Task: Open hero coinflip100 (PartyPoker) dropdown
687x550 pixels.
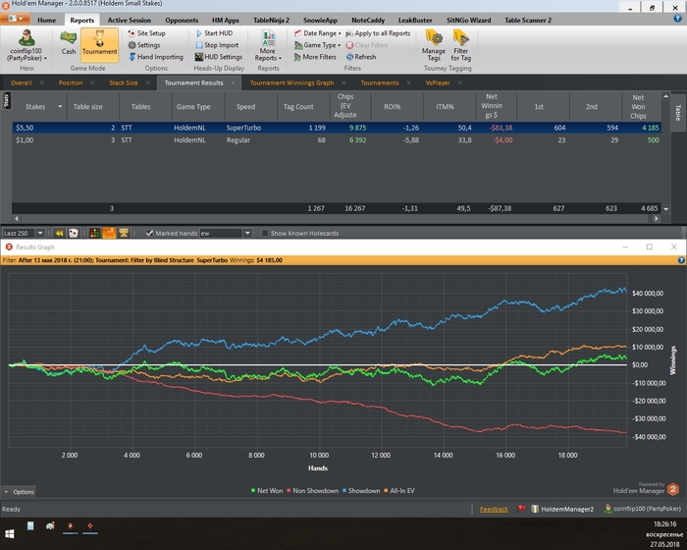Action: coord(26,45)
